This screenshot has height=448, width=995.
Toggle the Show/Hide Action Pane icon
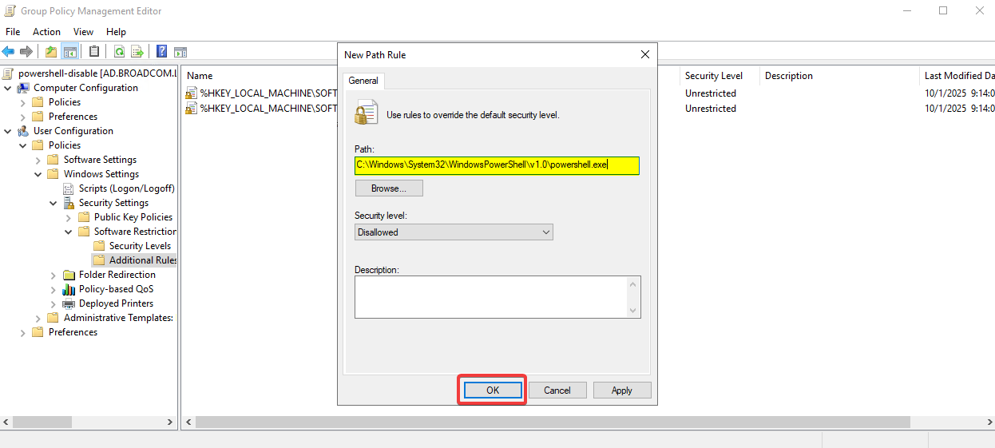[x=180, y=52]
